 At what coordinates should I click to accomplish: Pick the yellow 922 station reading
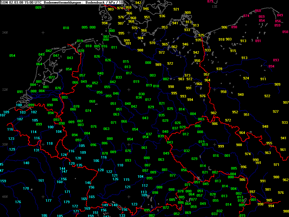click(267, 96)
